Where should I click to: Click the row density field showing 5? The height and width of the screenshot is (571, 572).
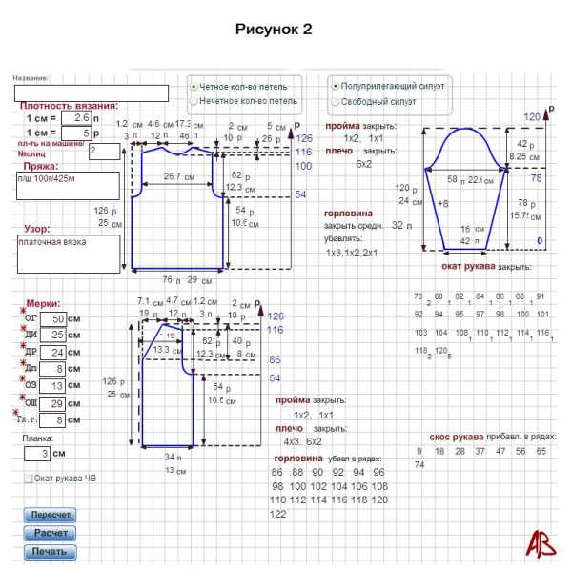point(76,133)
